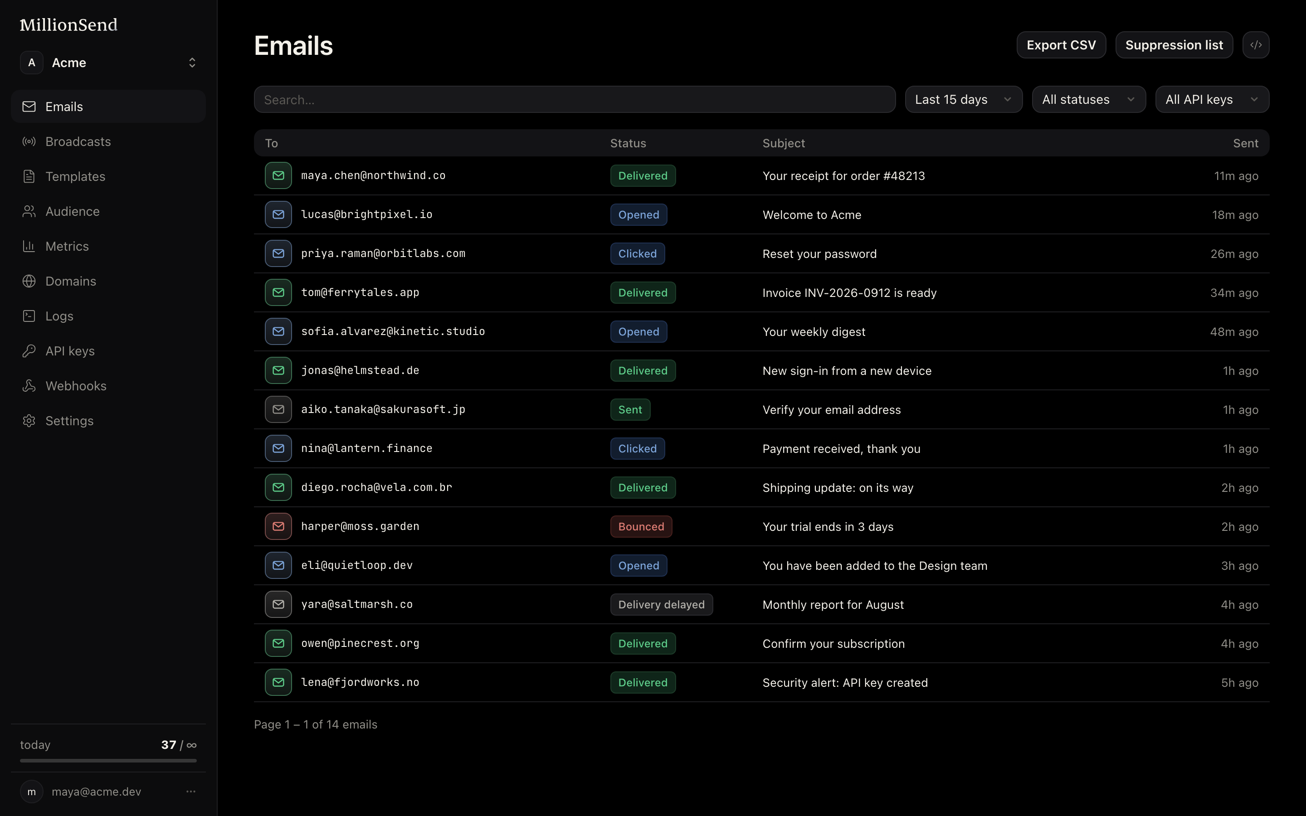Open the All API keys filter dropdown

point(1212,99)
